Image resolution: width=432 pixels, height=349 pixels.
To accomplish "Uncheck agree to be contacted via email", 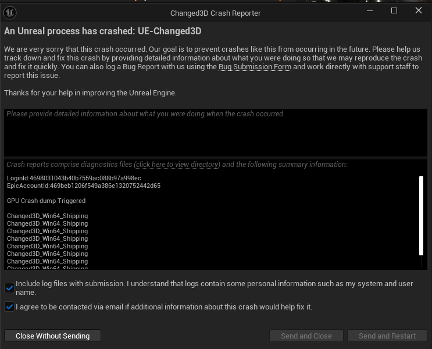I will [9, 307].
